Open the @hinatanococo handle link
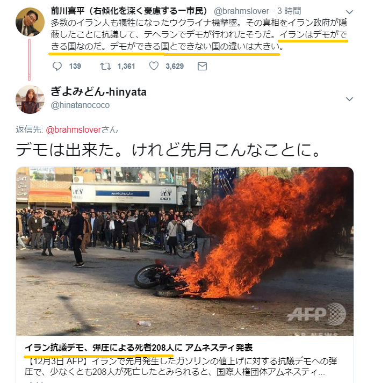 coord(80,105)
